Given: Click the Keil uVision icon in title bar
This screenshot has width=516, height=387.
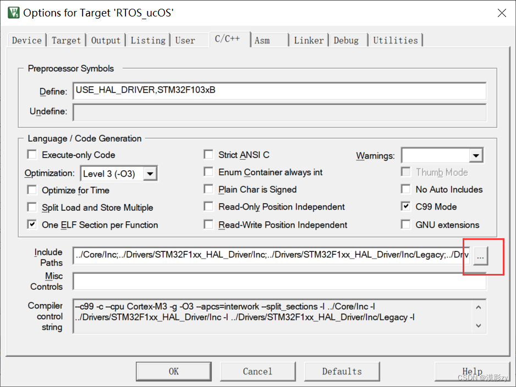Looking at the screenshot, I should click(14, 13).
